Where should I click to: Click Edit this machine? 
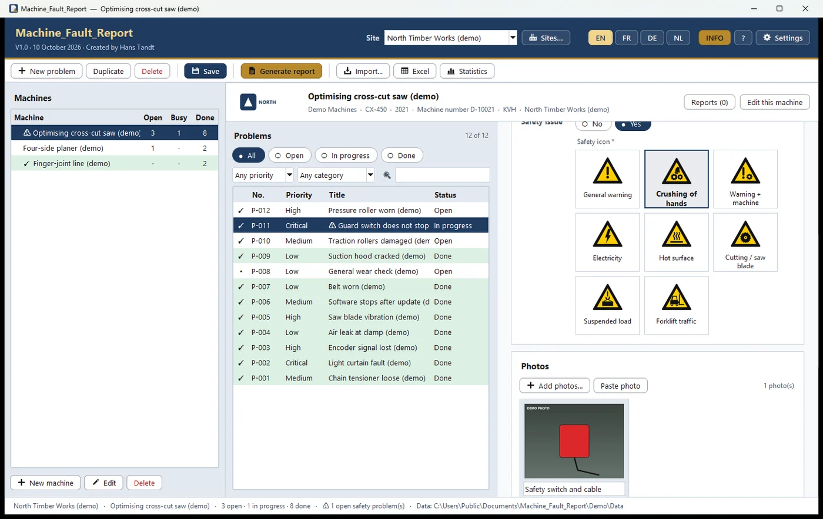(x=775, y=102)
